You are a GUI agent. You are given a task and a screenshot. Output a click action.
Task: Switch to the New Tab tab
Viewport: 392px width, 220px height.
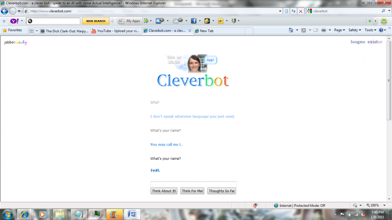219,31
